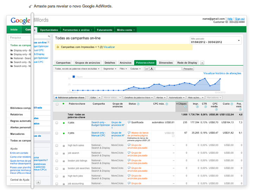
Task: Open the Mais ações dropdown
Action: 196,97
